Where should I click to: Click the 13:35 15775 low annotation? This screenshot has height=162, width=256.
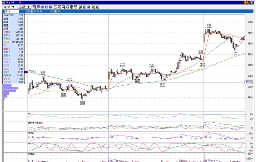tap(82, 103)
